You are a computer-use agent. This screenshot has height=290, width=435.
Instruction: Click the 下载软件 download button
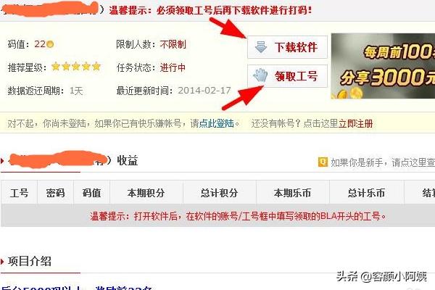287,47
